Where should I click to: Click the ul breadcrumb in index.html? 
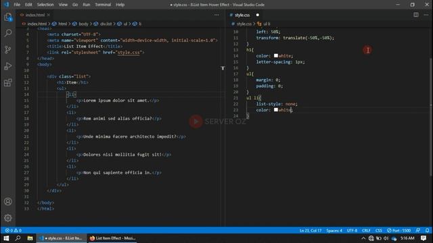(x=122, y=24)
